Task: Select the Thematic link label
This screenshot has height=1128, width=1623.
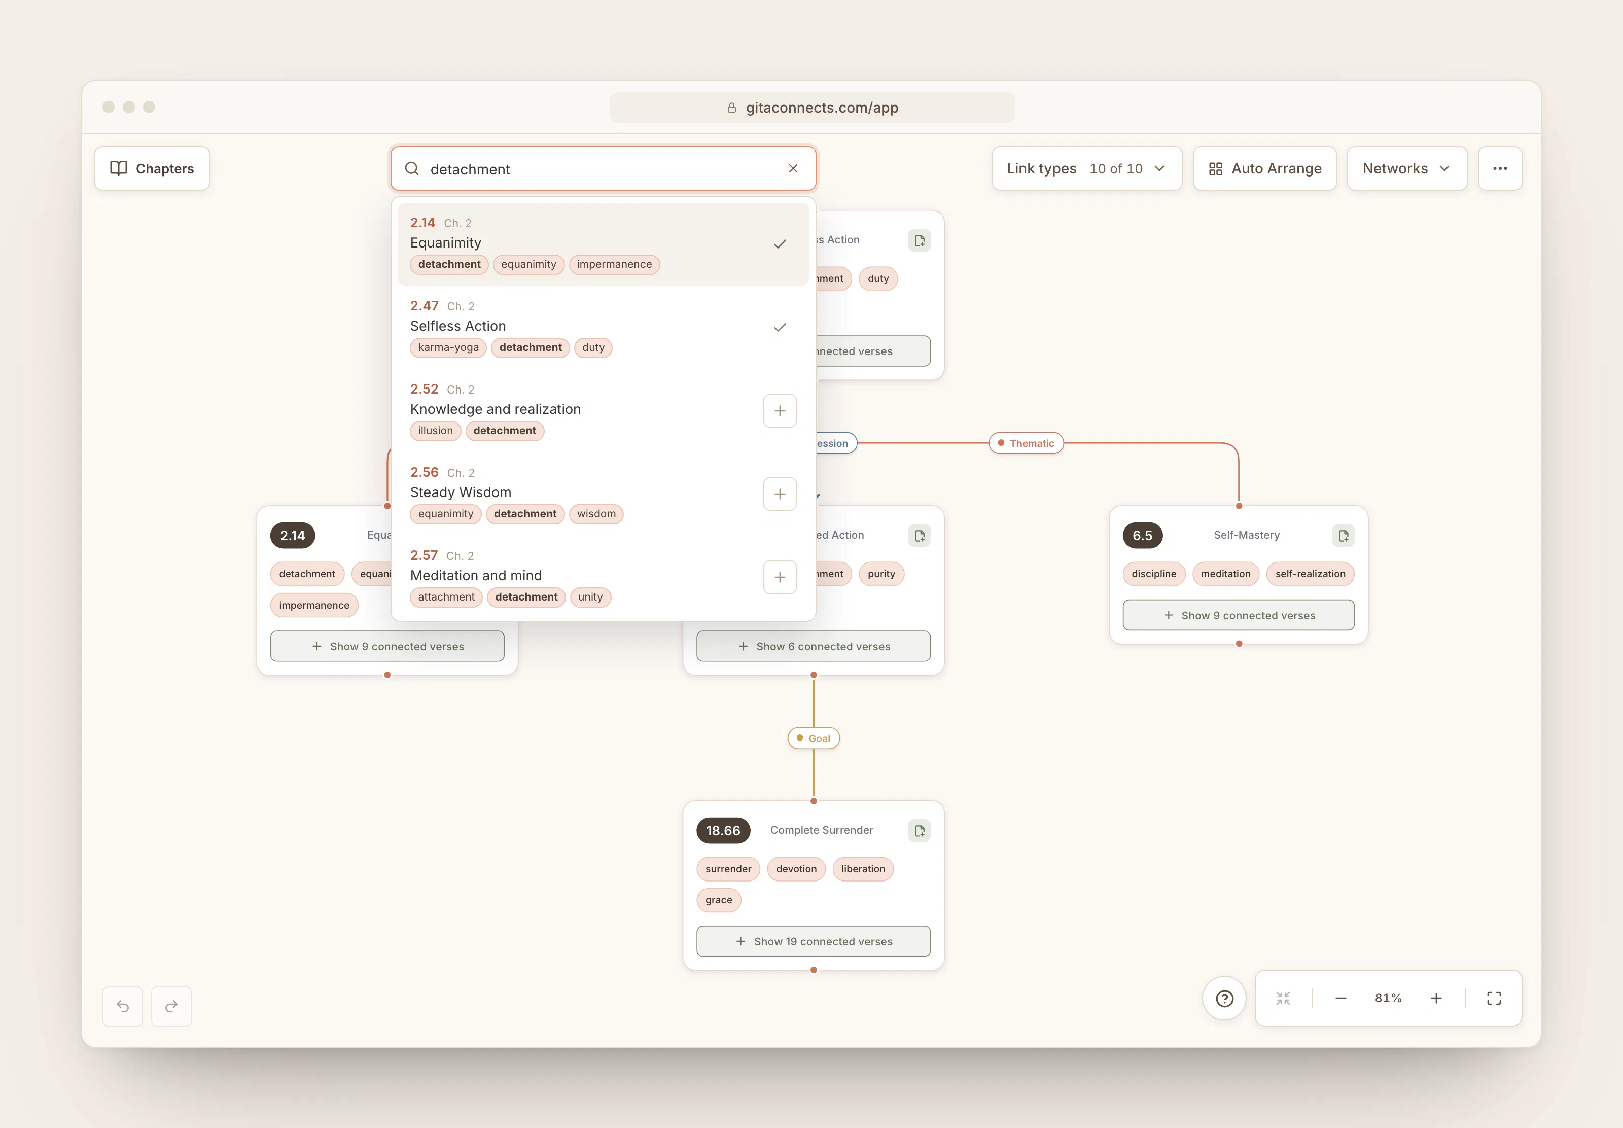Action: [1025, 443]
